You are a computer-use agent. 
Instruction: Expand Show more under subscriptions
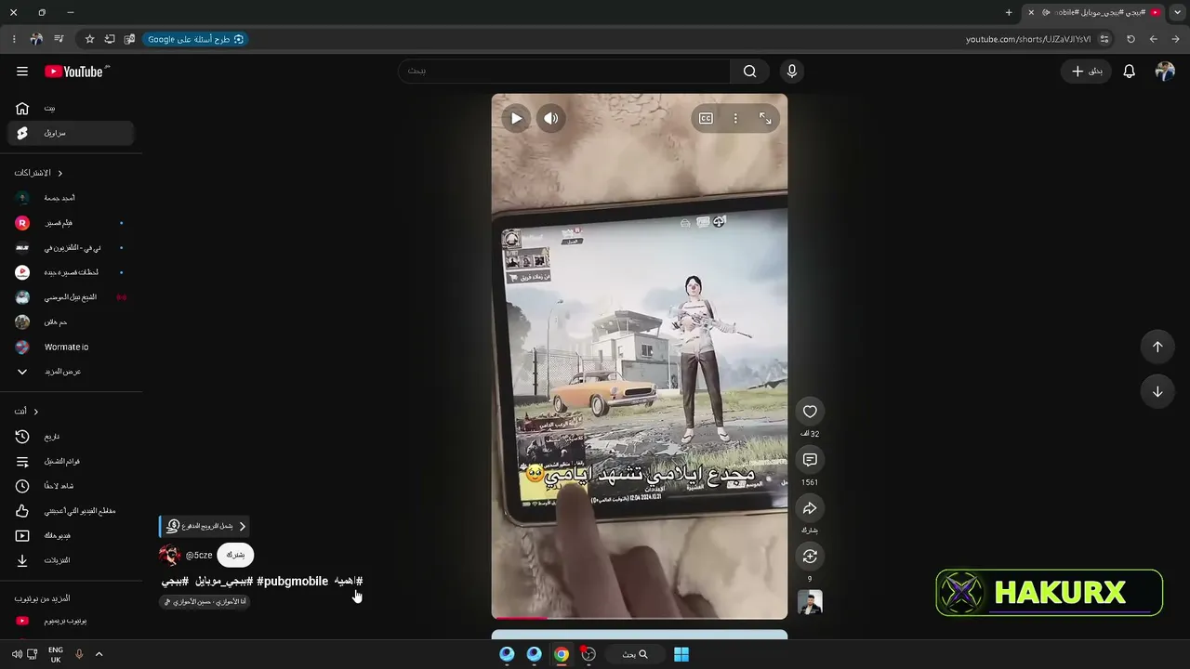pos(71,372)
